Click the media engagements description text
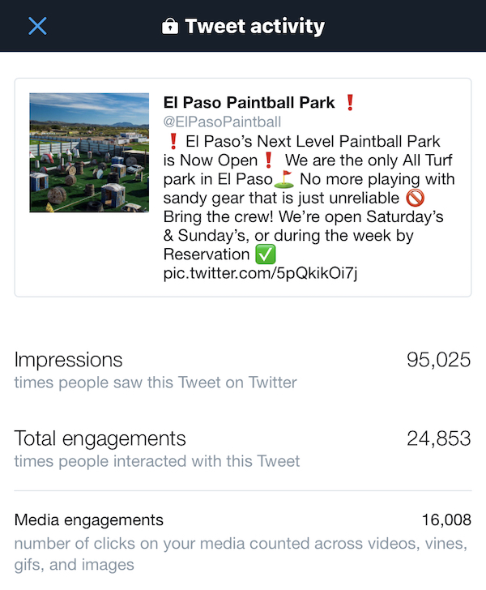486x590 pixels. pos(241,554)
